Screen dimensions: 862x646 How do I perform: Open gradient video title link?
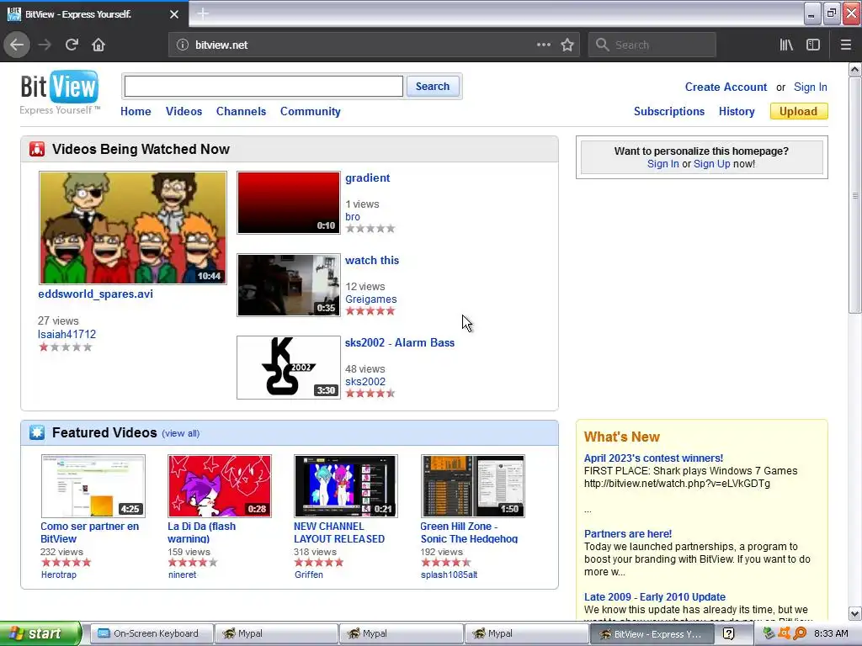[x=367, y=178]
